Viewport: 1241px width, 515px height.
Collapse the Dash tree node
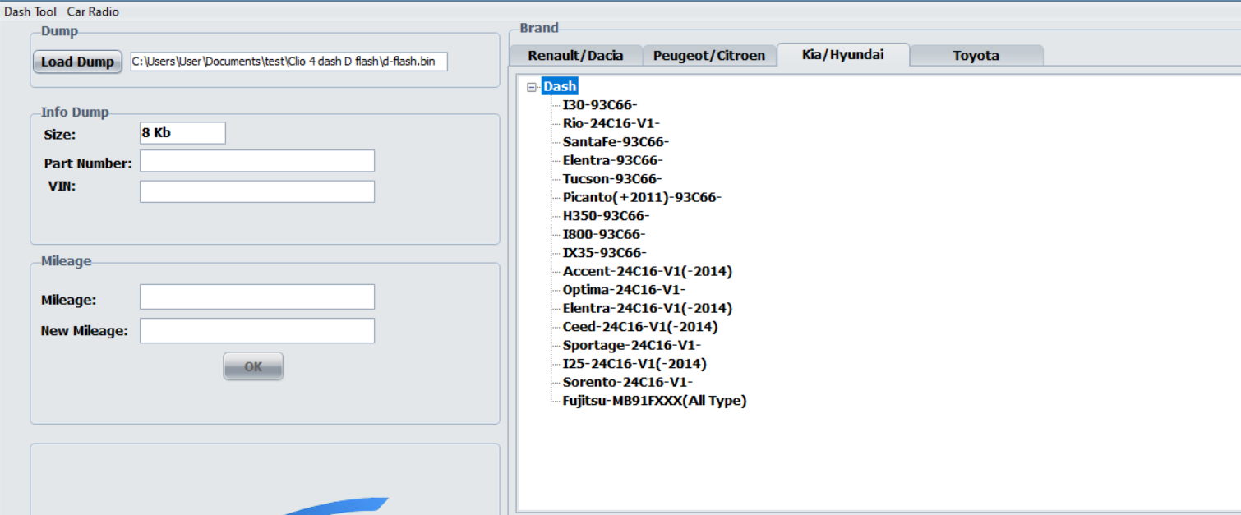tap(531, 87)
